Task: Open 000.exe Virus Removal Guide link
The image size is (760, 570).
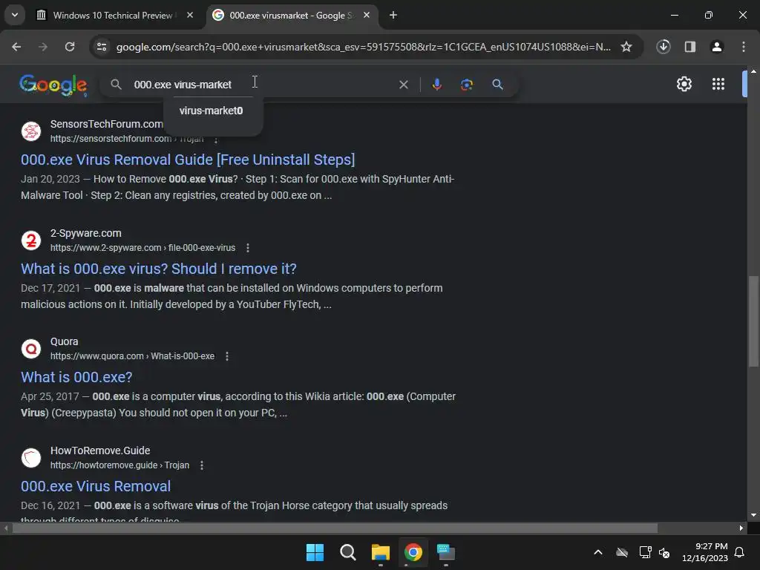Action: [x=188, y=160]
